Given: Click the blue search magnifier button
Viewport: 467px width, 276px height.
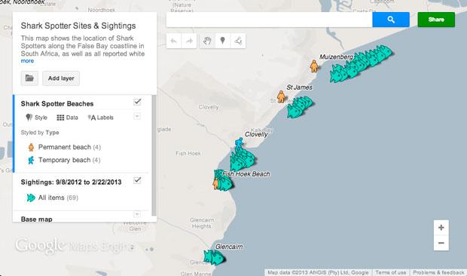Looking at the screenshot, I should (x=391, y=20).
